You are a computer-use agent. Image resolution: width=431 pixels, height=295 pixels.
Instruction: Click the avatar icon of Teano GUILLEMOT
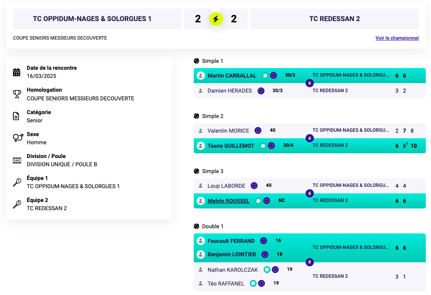(201, 146)
